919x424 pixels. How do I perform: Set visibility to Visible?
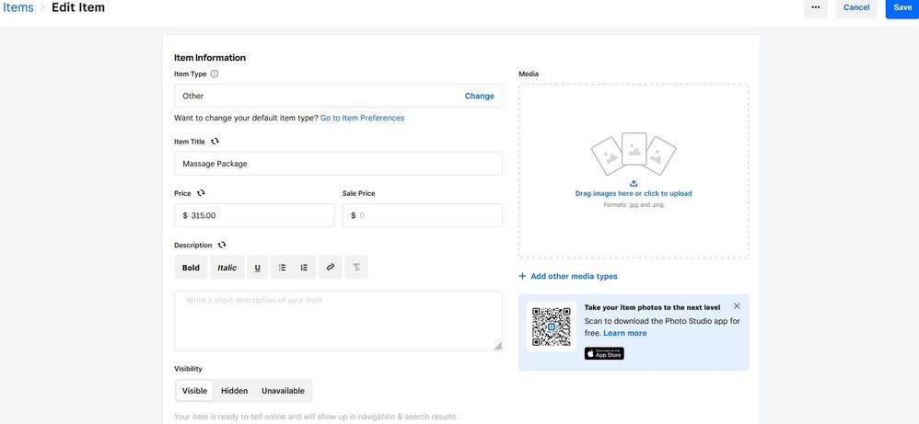(194, 391)
